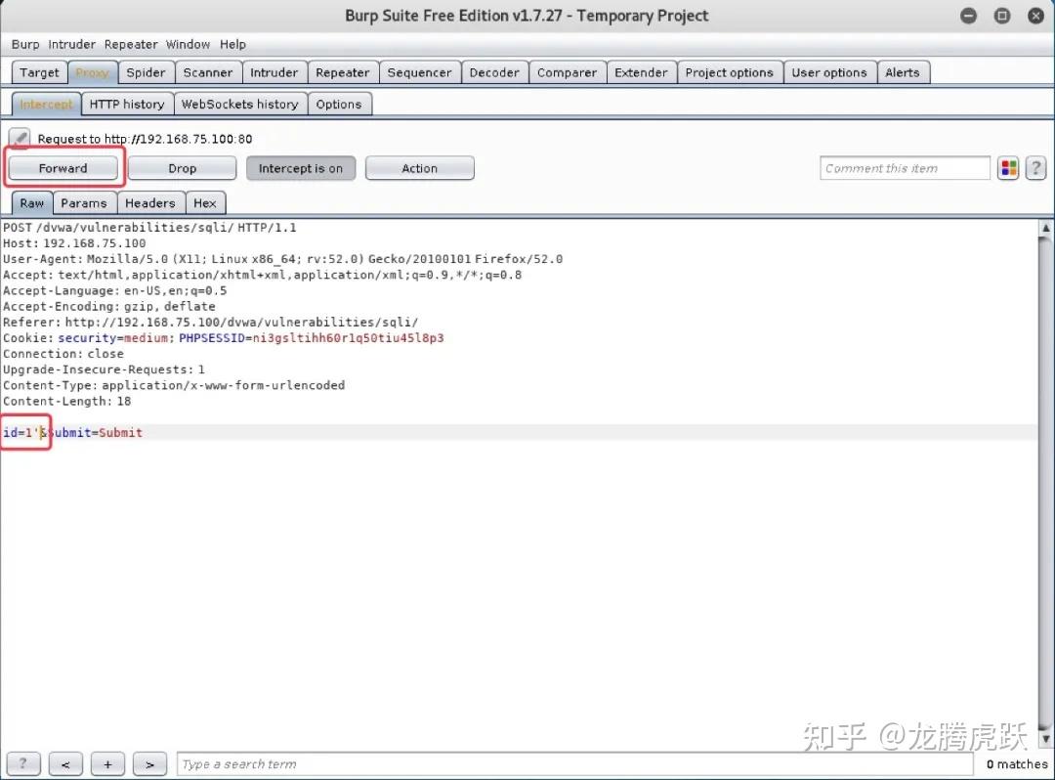This screenshot has height=780, width=1055.
Task: Toggle interception off via "Intercept is on"
Action: tap(300, 167)
